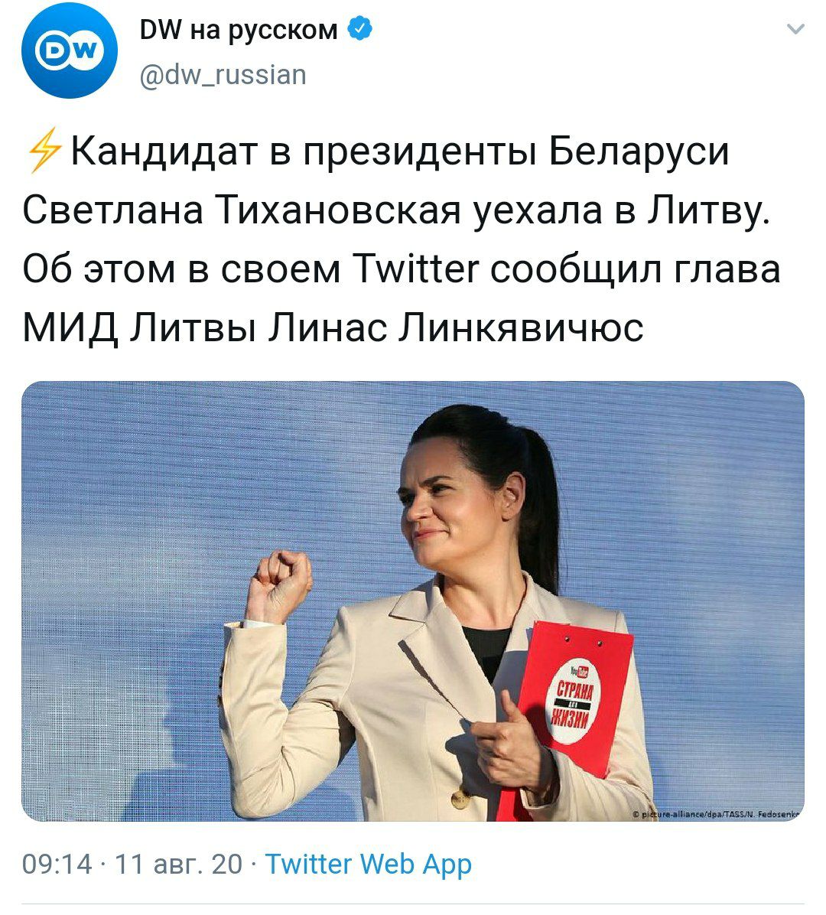Click the name Светлана Тихановская in tweet

[242, 210]
